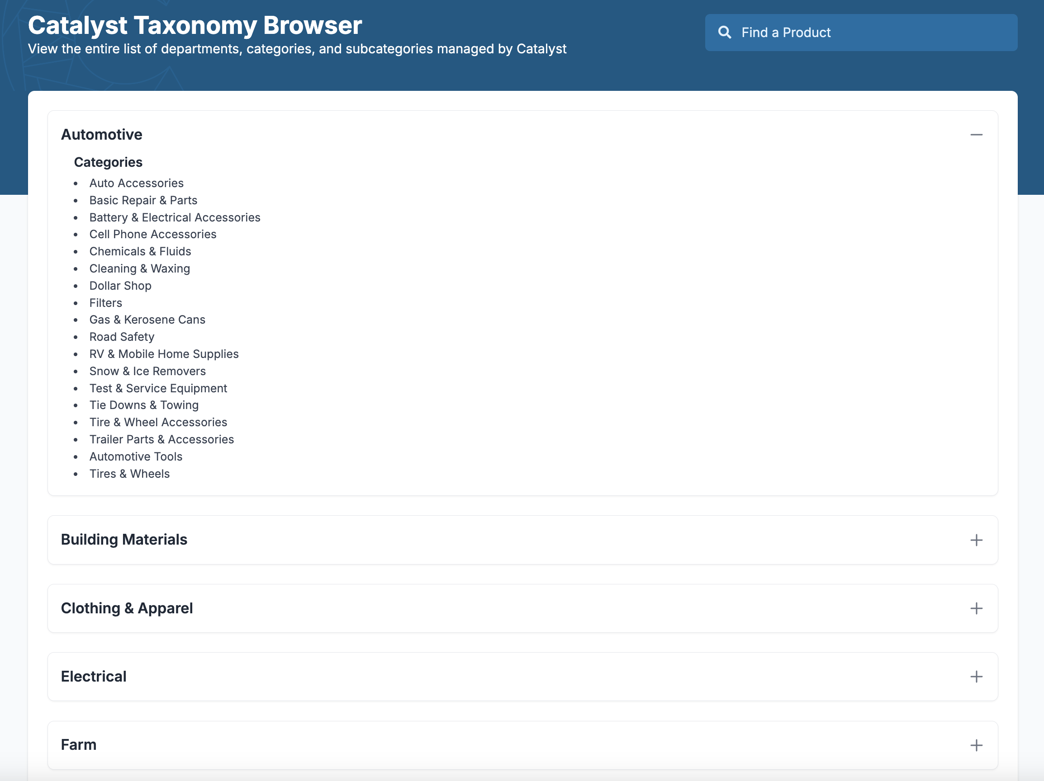Select Battery & Electrical Accessories category
This screenshot has width=1044, height=781.
point(175,217)
